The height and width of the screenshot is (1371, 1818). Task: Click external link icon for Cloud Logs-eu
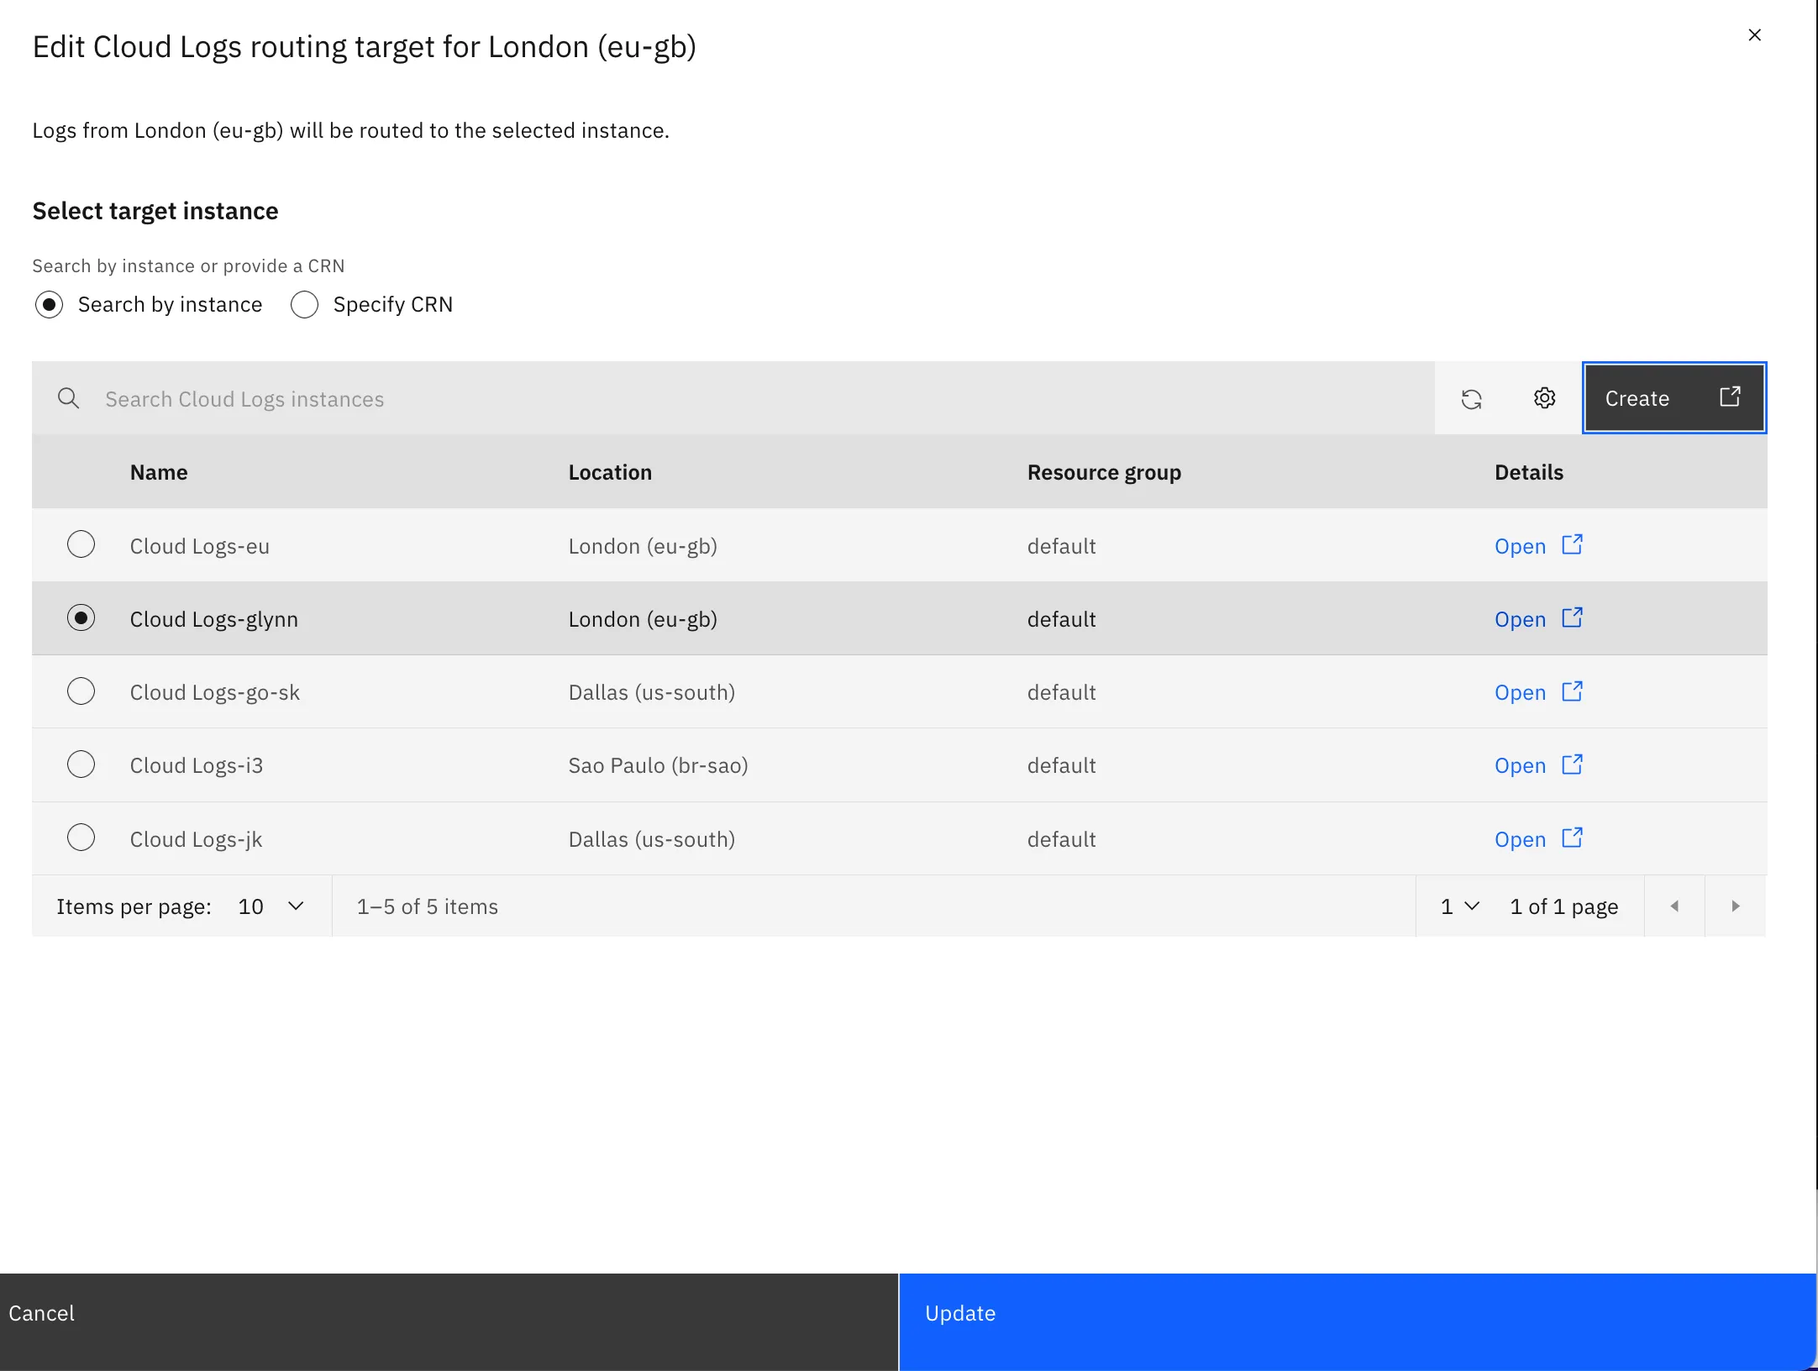click(1572, 544)
